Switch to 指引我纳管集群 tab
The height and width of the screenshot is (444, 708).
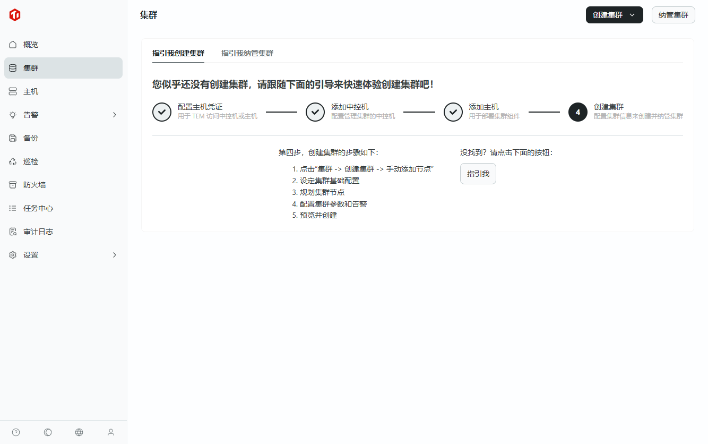click(247, 53)
